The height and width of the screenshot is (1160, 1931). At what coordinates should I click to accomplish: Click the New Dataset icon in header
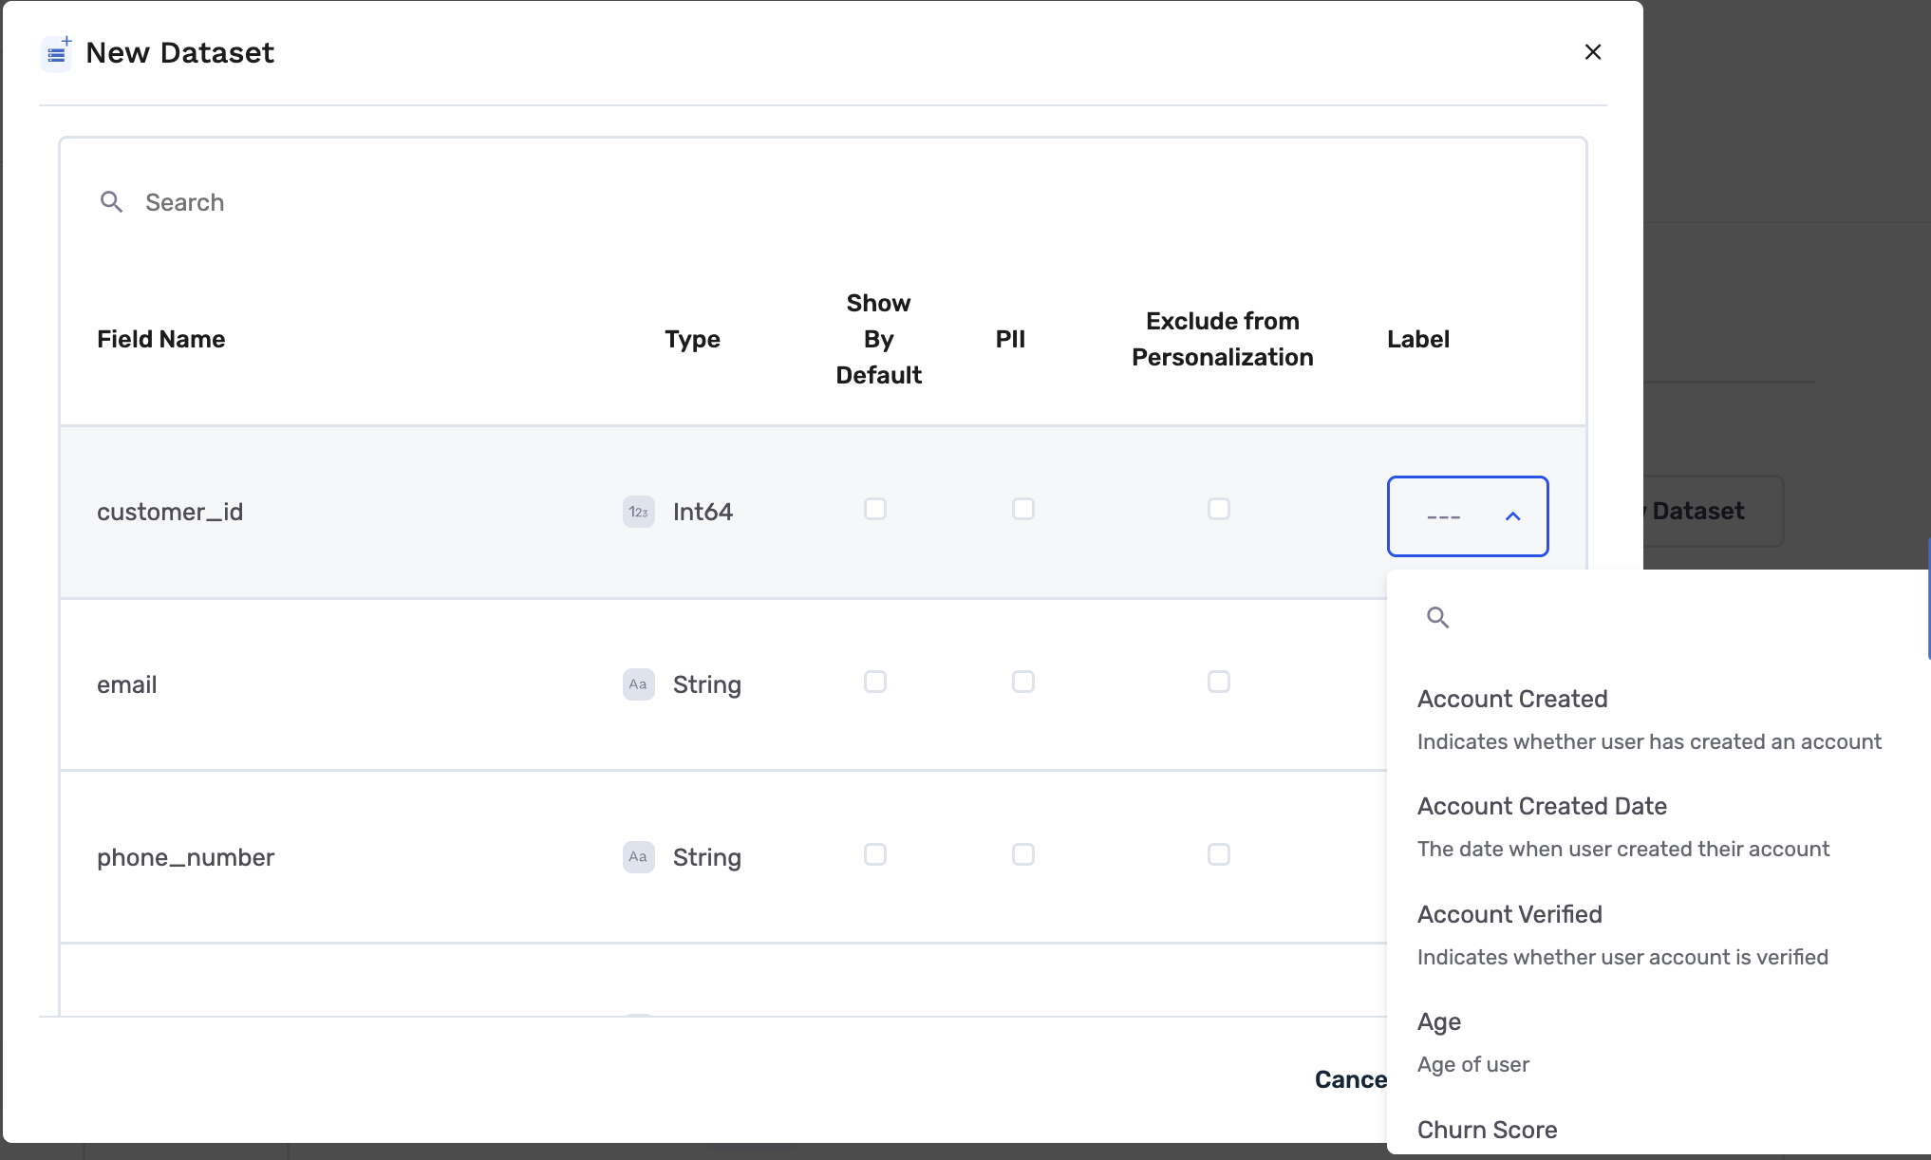[x=57, y=53]
